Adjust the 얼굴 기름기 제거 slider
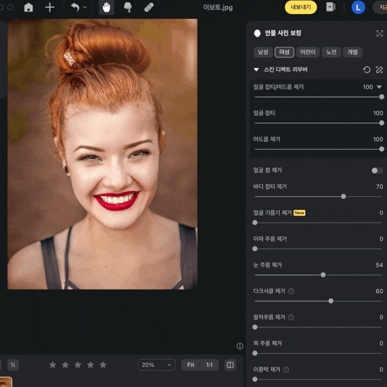 318,222
